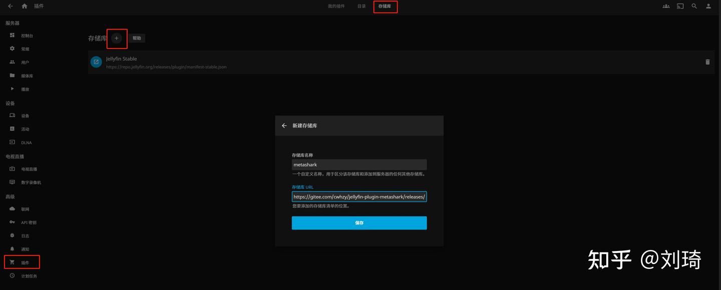Switch to the 目录 tab
The height and width of the screenshot is (290, 721).
click(362, 6)
